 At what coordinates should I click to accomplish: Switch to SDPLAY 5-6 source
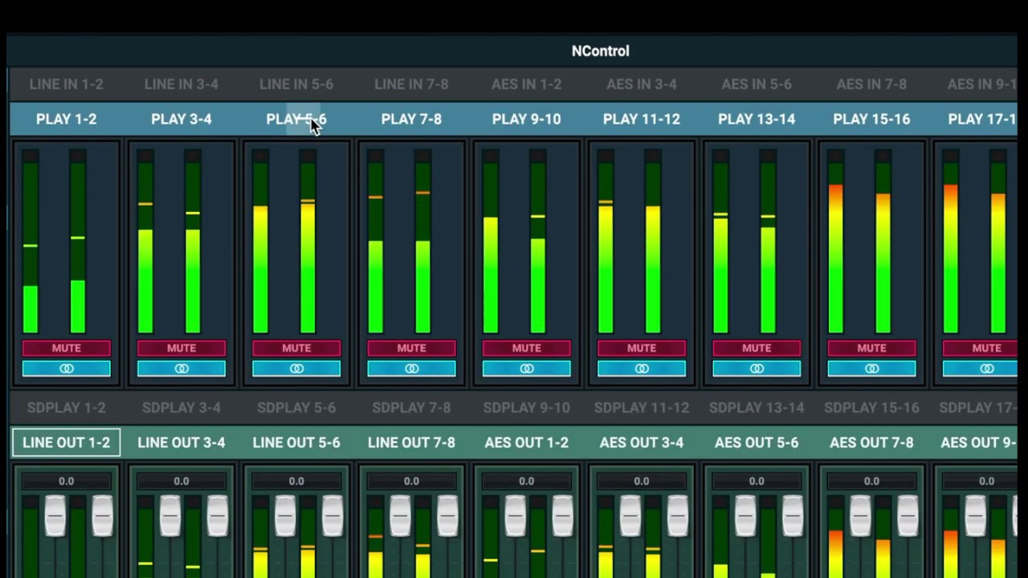click(296, 408)
